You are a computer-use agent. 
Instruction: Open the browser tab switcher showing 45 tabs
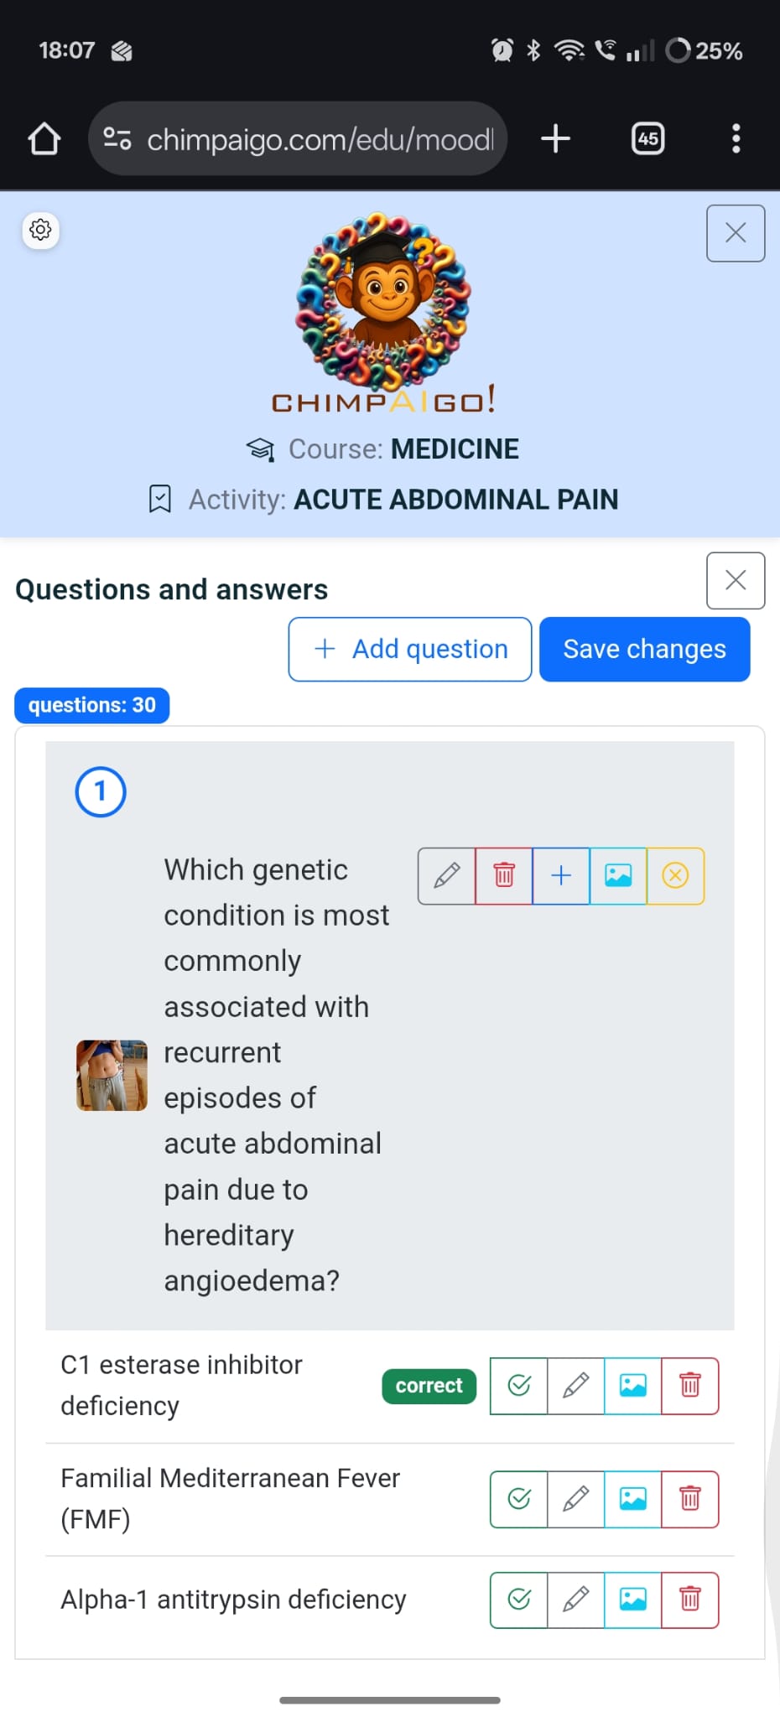pyautogui.click(x=647, y=138)
